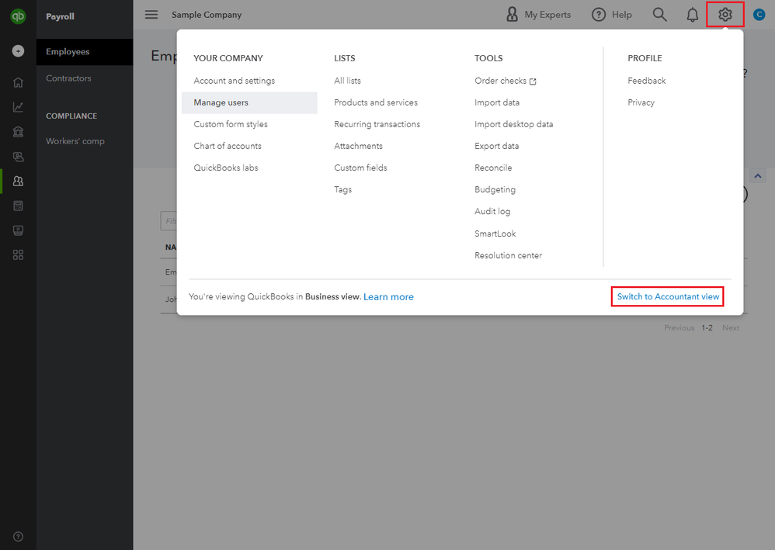The width and height of the screenshot is (775, 550).
Task: Open the notifications bell
Action: point(693,15)
